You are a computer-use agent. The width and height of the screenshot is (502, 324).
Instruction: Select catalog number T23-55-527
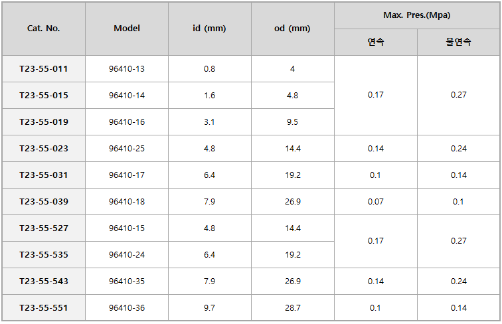[44, 228]
